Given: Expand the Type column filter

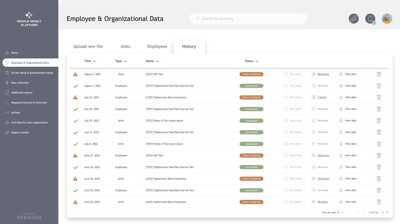Looking at the screenshot, I should click(125, 61).
